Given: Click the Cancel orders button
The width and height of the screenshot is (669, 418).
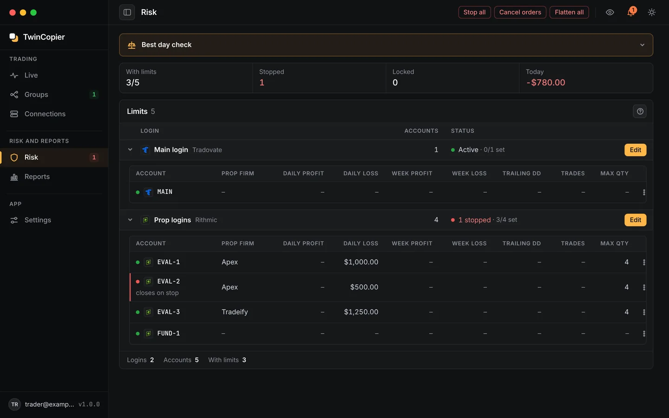Looking at the screenshot, I should [x=520, y=13].
